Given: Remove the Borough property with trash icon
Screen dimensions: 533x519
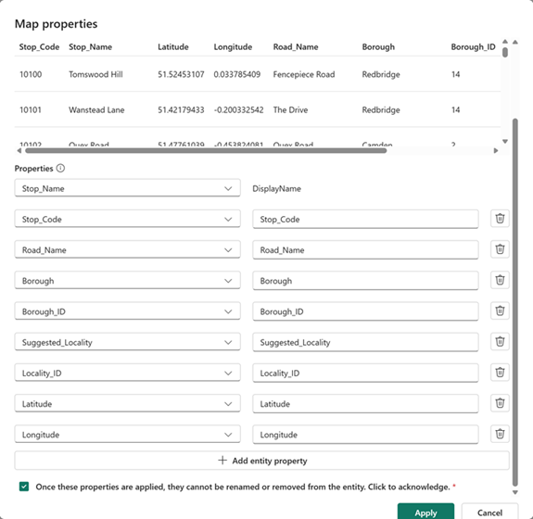Looking at the screenshot, I should pyautogui.click(x=500, y=280).
